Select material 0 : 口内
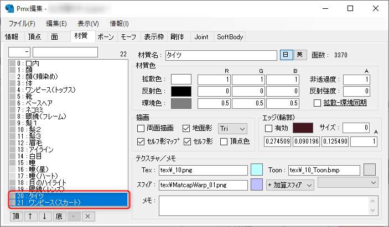Image resolution: width=389 pixels, height=227 pixels. 68,64
